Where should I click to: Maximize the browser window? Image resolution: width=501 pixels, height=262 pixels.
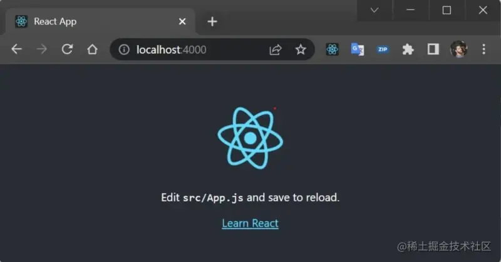[x=447, y=10]
